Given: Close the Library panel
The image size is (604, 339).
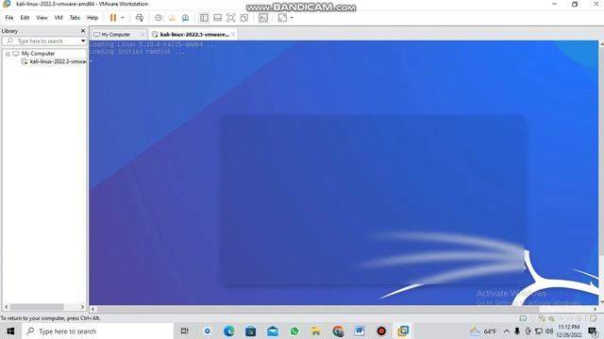Looking at the screenshot, I should click(x=83, y=31).
